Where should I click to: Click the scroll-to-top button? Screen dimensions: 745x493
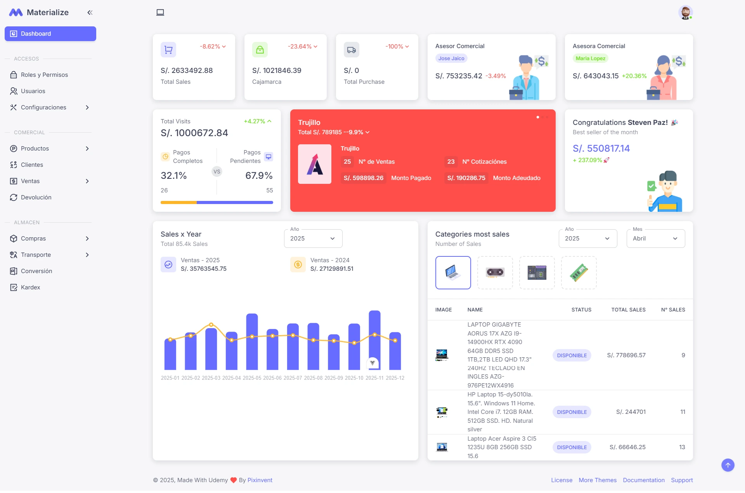coord(728,465)
